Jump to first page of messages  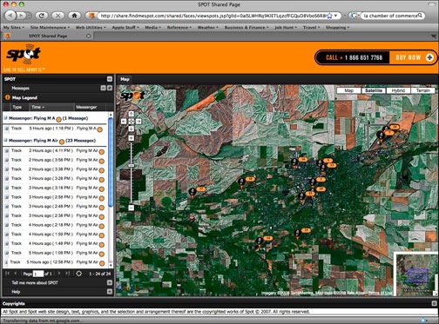(8, 274)
